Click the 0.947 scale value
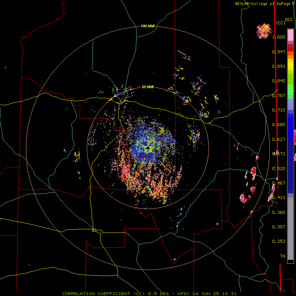 click(x=279, y=52)
